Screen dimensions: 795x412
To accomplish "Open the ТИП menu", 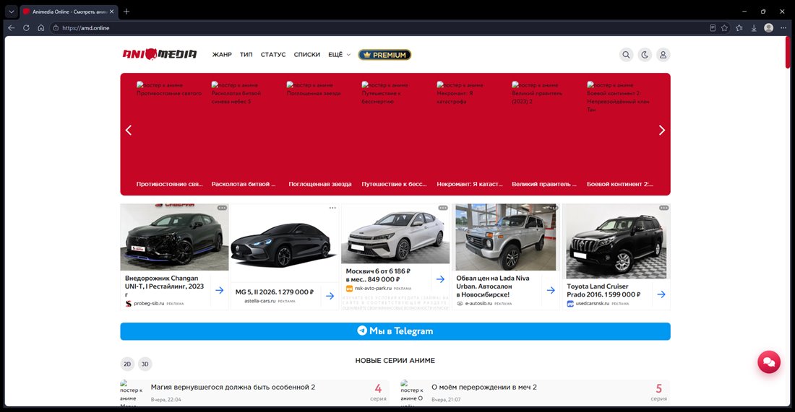I will click(x=246, y=55).
